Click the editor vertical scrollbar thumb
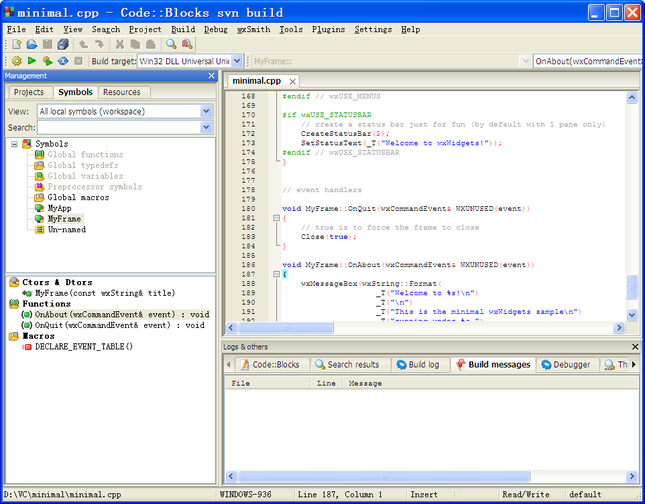 click(632, 286)
